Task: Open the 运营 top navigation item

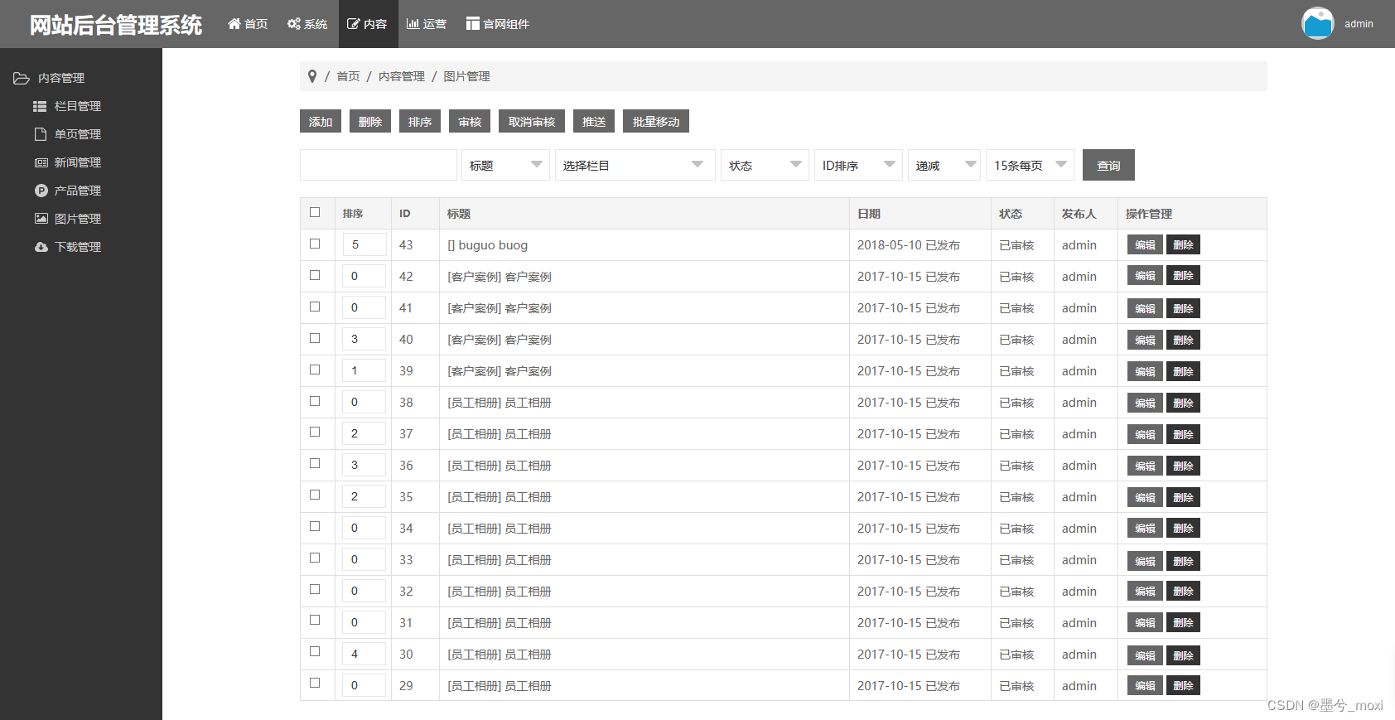Action: pos(427,24)
